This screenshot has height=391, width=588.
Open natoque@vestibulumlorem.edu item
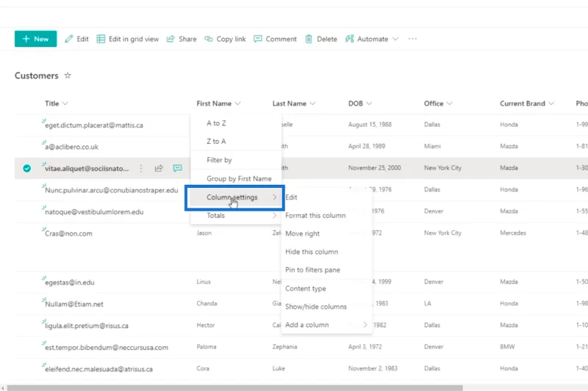(x=94, y=212)
